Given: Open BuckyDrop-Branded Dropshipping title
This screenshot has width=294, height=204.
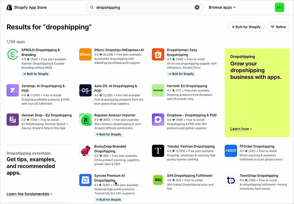Looking at the screenshot, I should 110,149.
